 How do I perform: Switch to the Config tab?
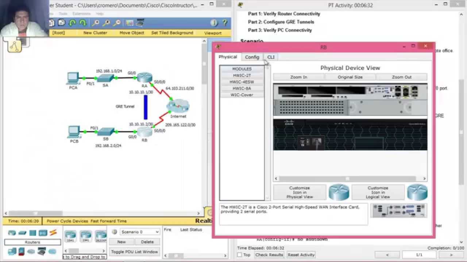pos(252,57)
